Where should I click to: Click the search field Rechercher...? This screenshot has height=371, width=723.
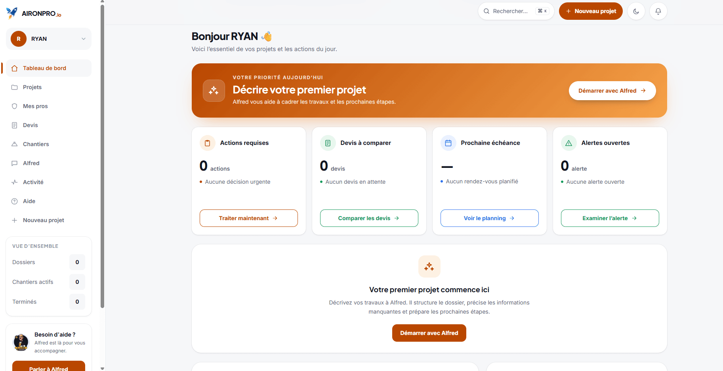516,11
